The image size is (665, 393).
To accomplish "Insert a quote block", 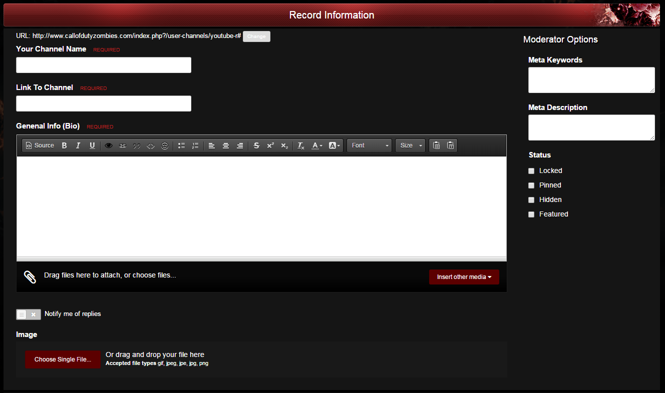I will click(x=137, y=145).
